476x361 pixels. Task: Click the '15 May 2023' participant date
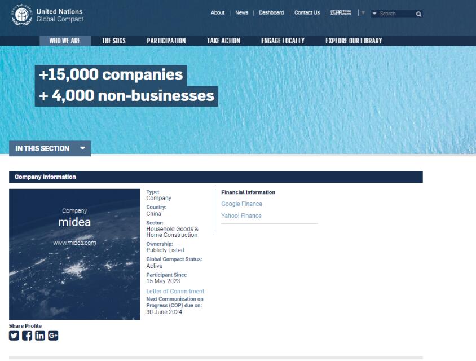[163, 281]
